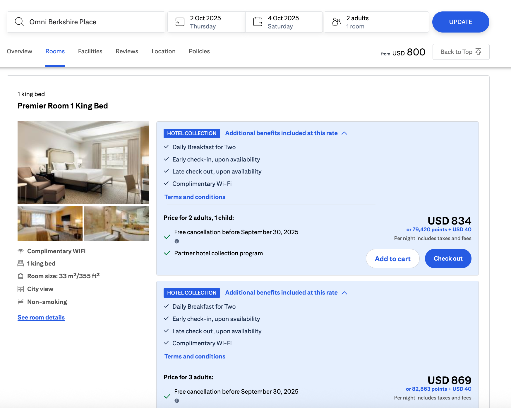The image size is (511, 408).
Task: Click the City view icon
Action: tap(20, 289)
